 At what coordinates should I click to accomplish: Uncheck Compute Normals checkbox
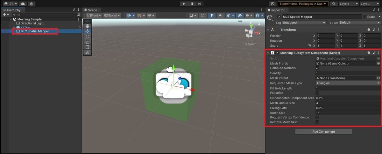[x=317, y=68]
